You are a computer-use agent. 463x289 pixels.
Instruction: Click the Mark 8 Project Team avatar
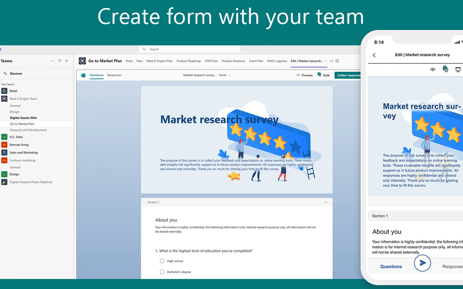tap(4, 99)
